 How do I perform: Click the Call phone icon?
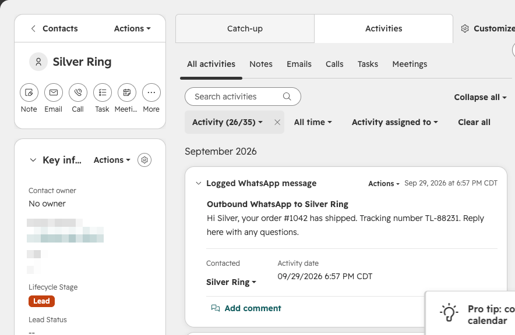click(78, 92)
